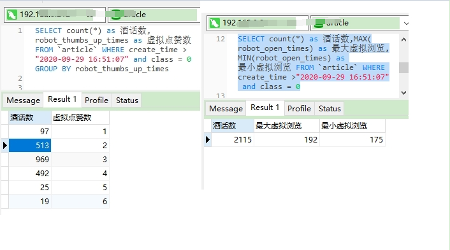The image size is (450, 250).
Task: Select the Result 1 tab in the left window
Action: pos(62,99)
